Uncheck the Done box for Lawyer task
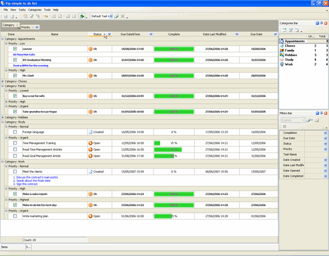Screen dimensions: 329x256 [15, 49]
